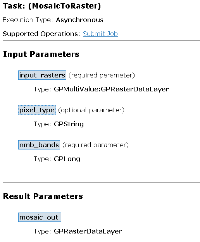Click the GPMultiValue:GPRasterDataLayer type text
Viewport: 200px width, 242px height.
111,89
